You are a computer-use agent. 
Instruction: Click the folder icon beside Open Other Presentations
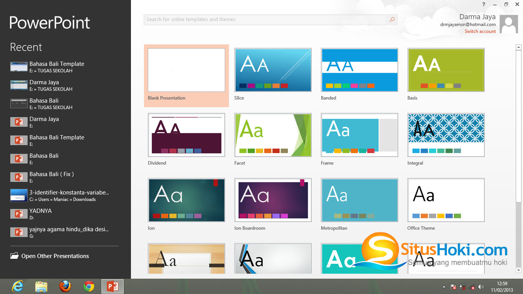click(14, 256)
